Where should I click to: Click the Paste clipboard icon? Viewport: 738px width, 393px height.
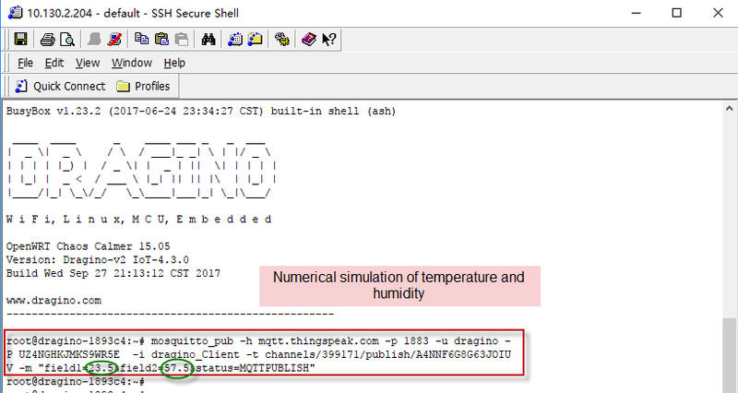point(161,39)
